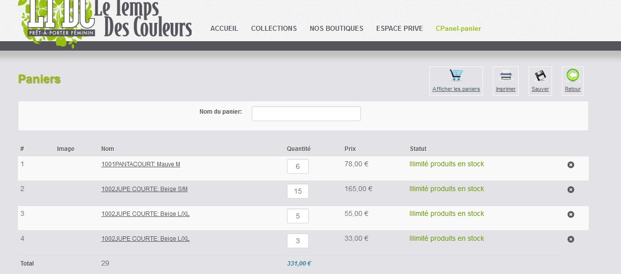Click the Statut column header
Screen dimensions: 621x274
418,149
